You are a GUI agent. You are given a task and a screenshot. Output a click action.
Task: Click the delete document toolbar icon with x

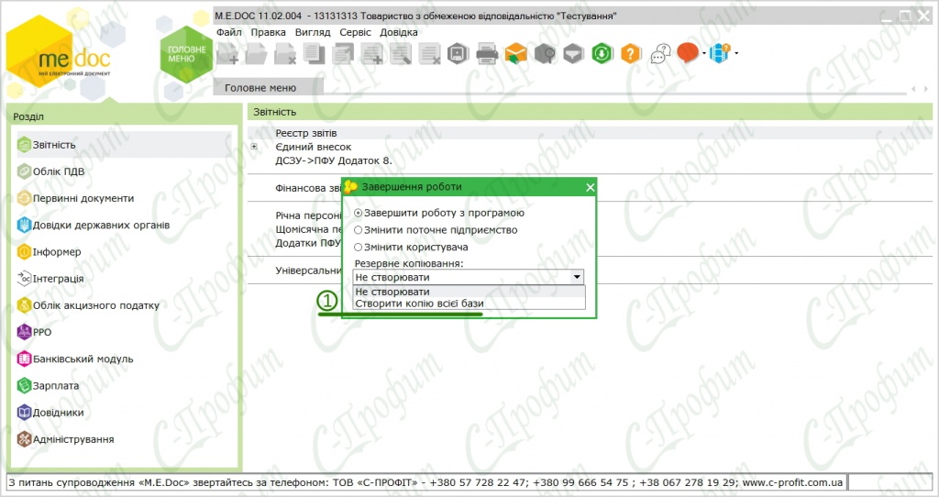[285, 54]
